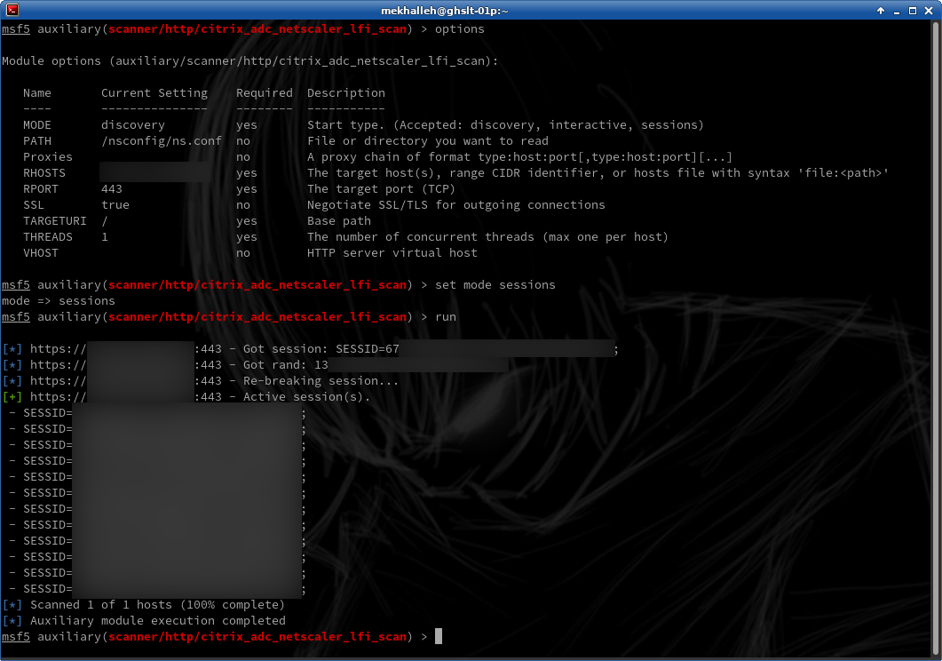Click the 'Re-breaking session...' output text

point(321,381)
